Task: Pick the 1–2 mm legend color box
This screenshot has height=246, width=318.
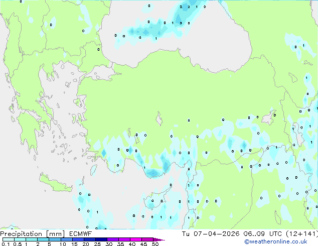Action: tap(32, 239)
